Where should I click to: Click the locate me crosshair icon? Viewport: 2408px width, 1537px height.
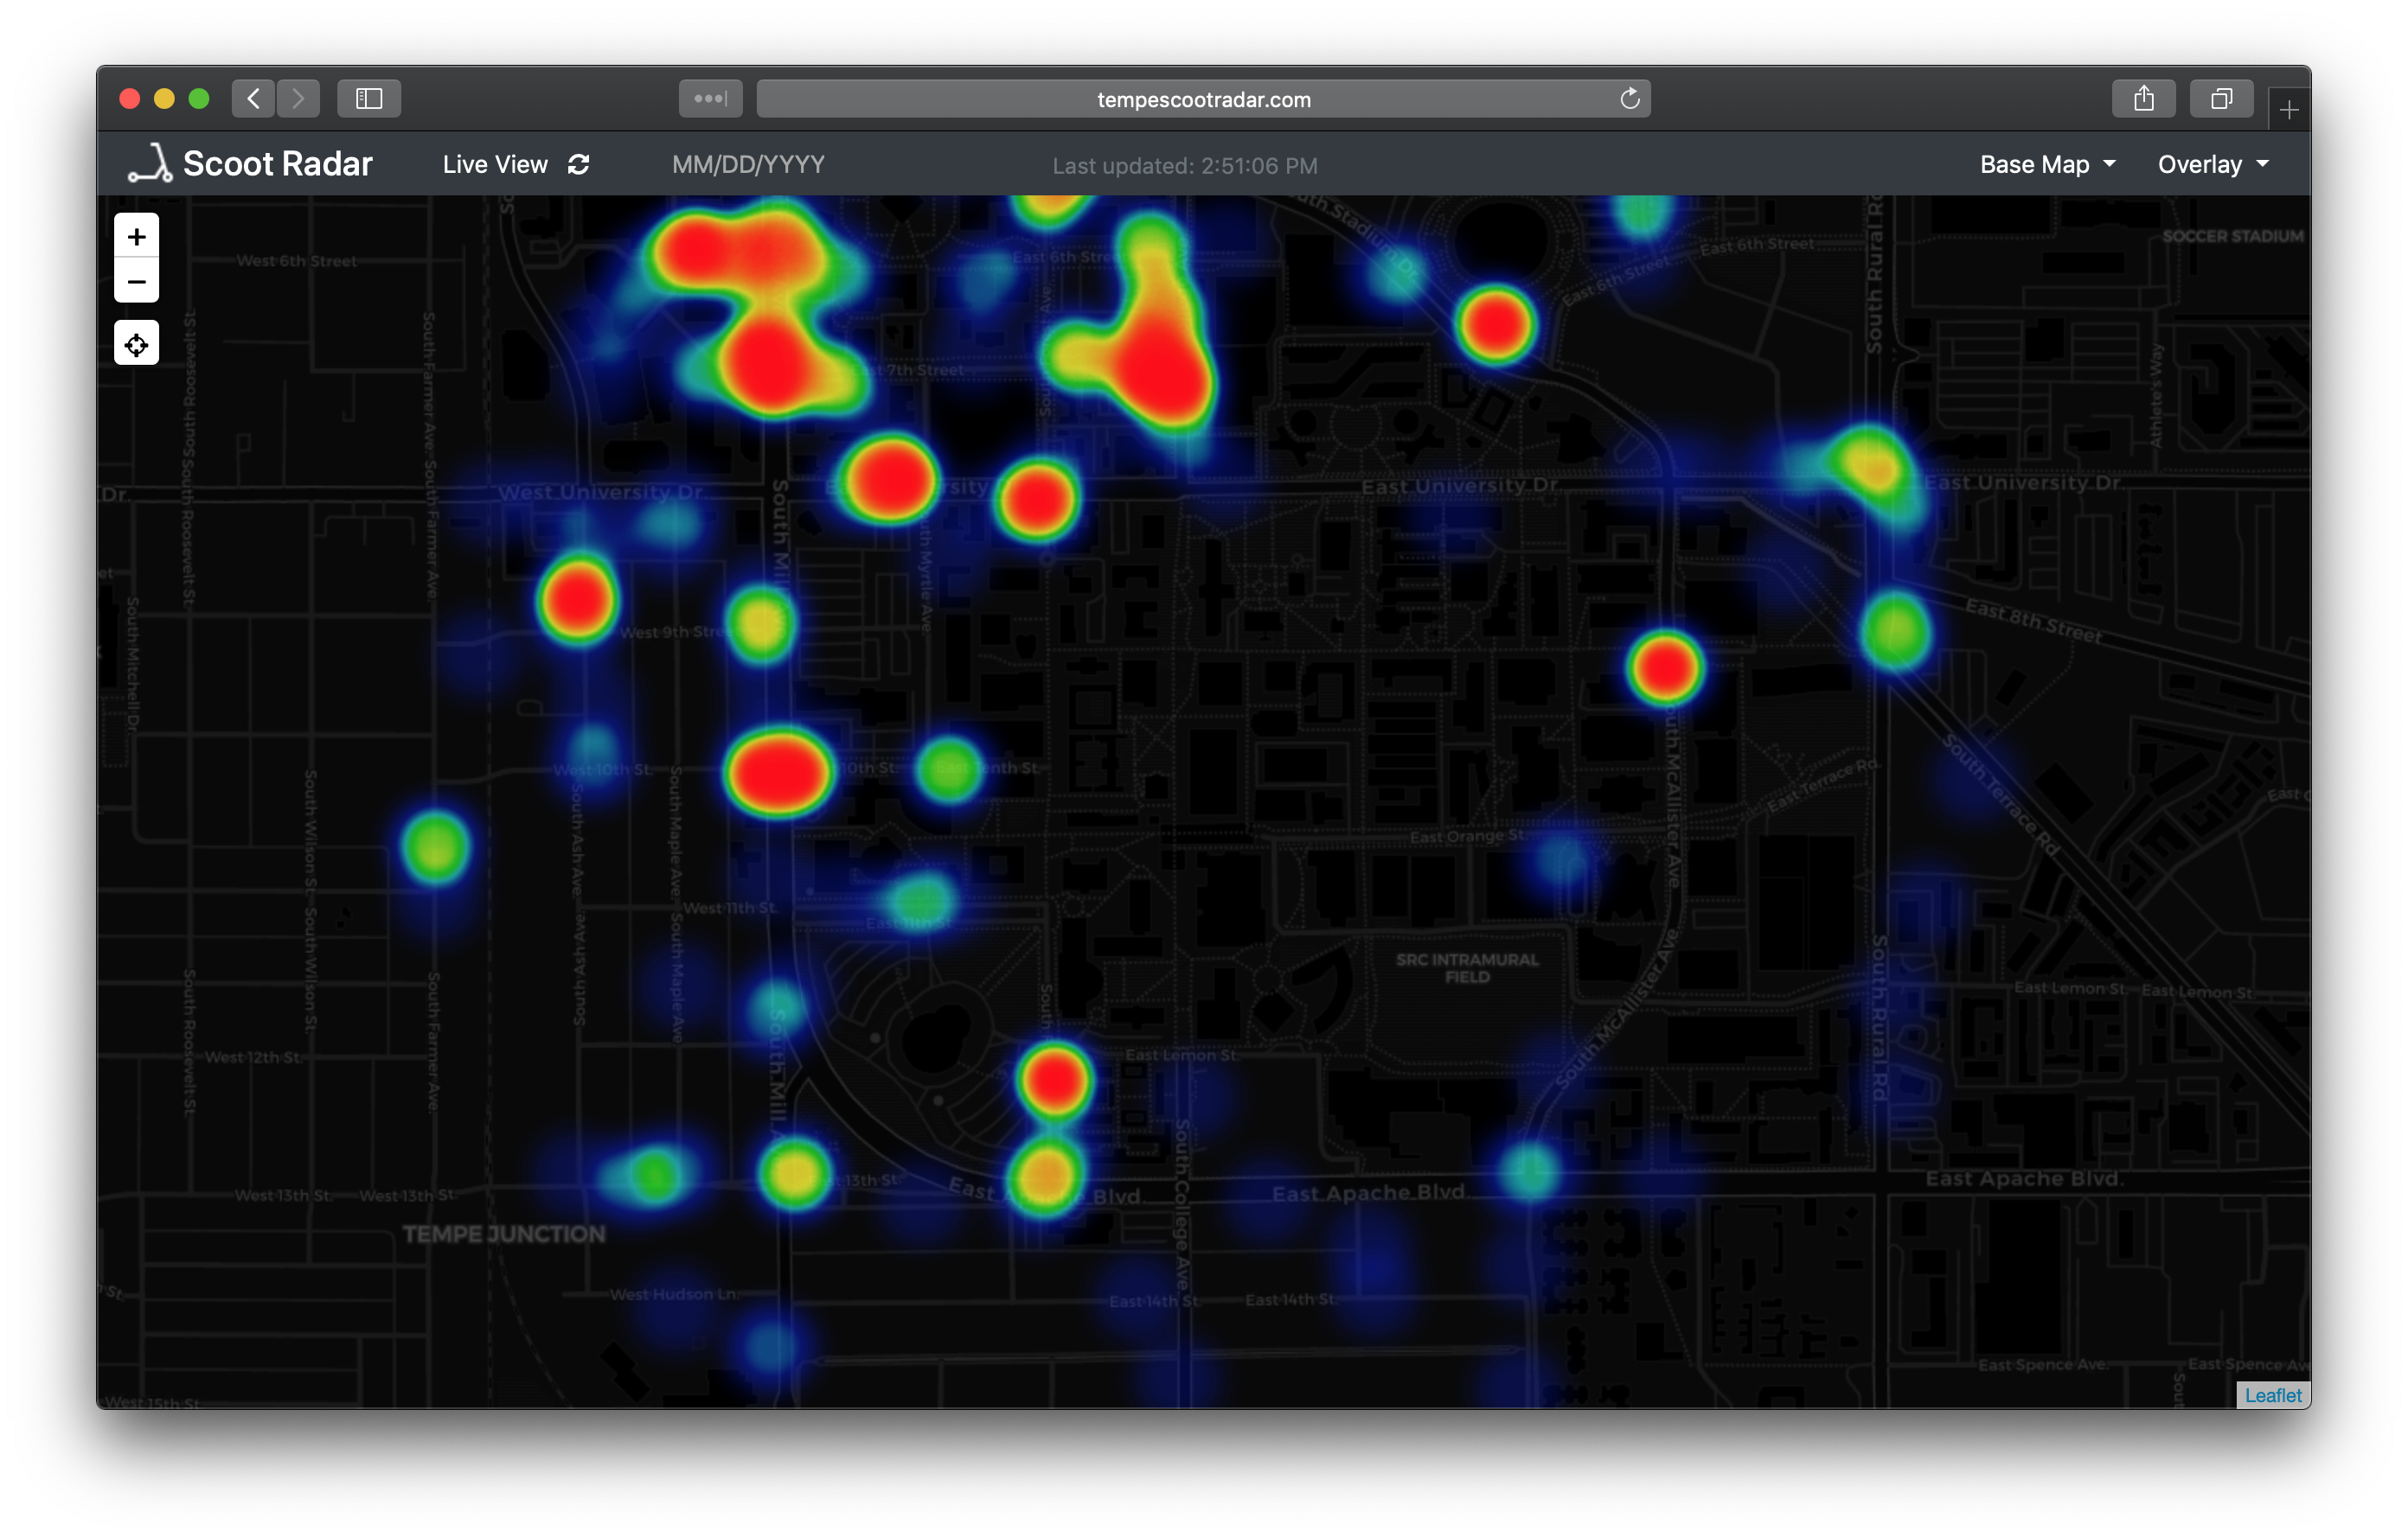(136, 344)
